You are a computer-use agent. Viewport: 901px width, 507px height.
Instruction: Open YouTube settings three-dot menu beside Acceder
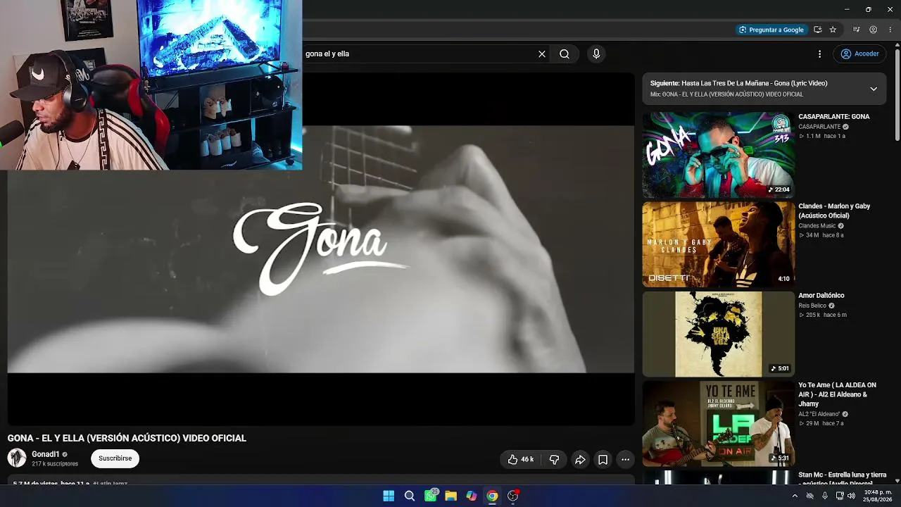coord(819,54)
